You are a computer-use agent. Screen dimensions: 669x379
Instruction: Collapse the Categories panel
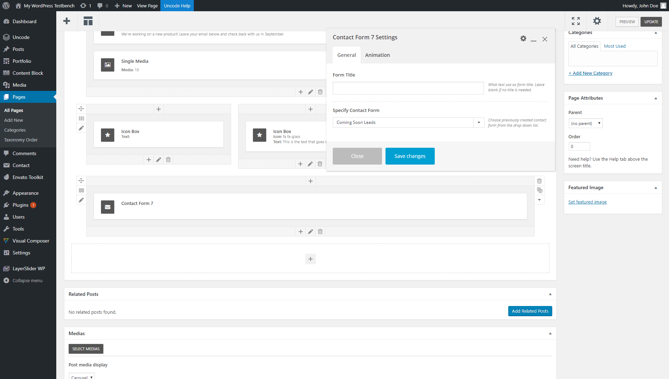pos(656,33)
